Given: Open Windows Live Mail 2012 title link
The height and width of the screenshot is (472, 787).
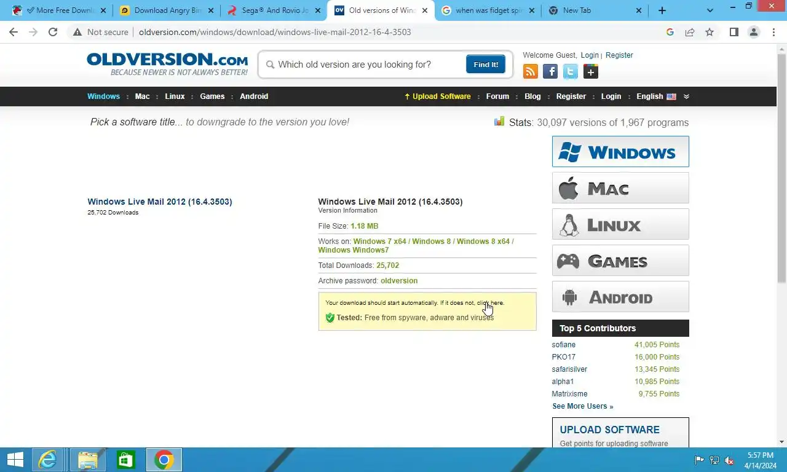Looking at the screenshot, I should point(160,202).
